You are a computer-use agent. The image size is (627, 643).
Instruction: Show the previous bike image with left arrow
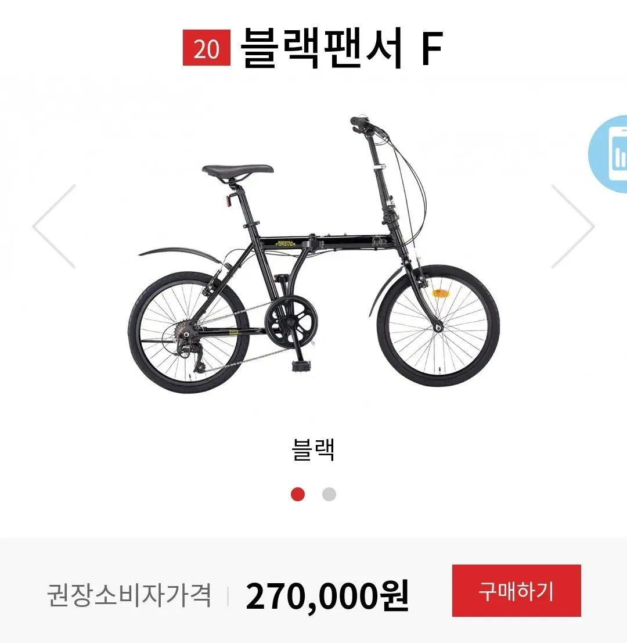click(54, 227)
